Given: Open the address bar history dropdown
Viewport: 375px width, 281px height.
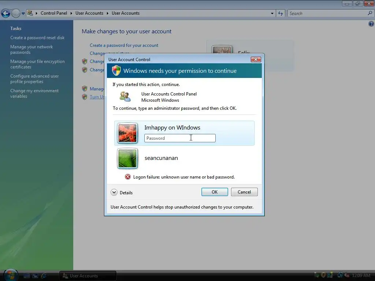Looking at the screenshot, I should point(272,14).
